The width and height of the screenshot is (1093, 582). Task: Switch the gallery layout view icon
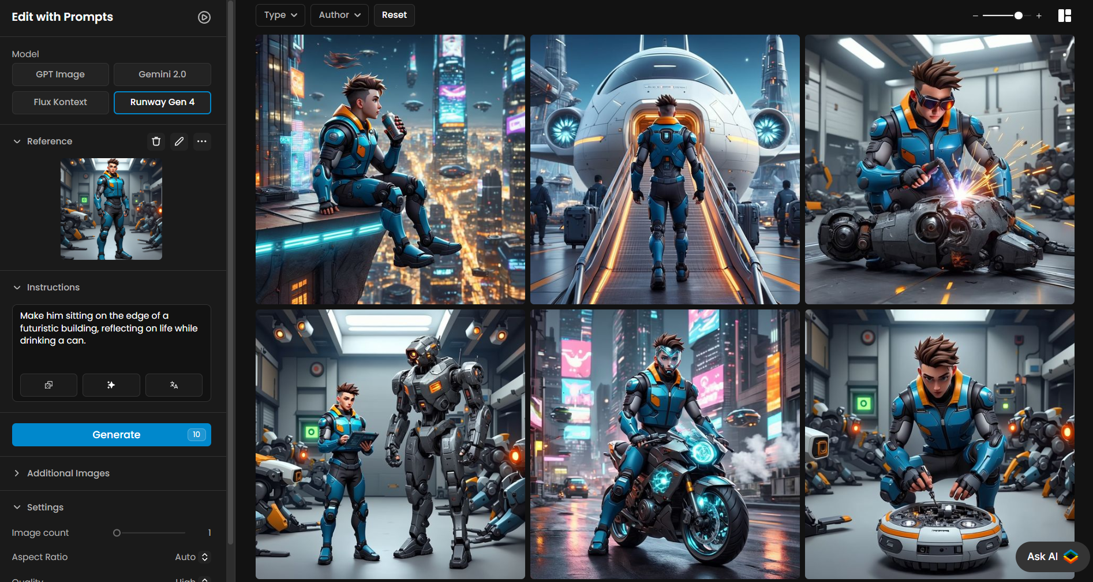point(1065,16)
